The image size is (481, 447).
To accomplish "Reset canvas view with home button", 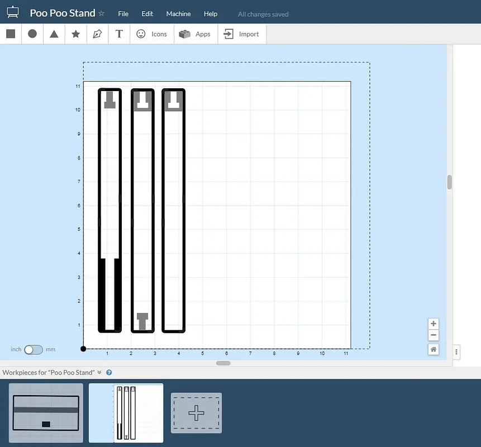I will [x=434, y=349].
